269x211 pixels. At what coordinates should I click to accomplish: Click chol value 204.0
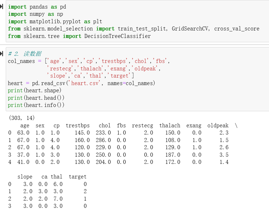103,162
